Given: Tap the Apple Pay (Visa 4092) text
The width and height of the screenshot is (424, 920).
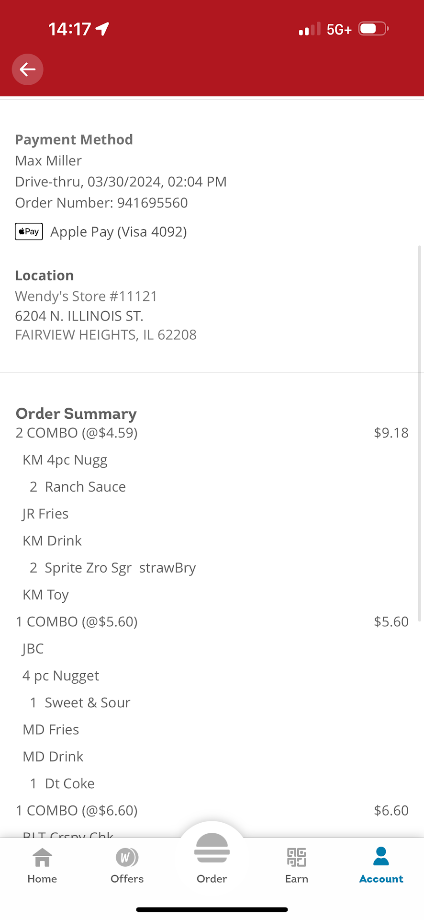Looking at the screenshot, I should (x=119, y=232).
